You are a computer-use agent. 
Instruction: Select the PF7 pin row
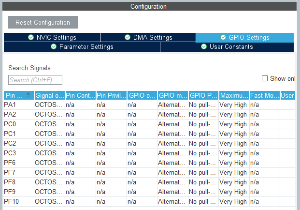[x=149, y=172]
